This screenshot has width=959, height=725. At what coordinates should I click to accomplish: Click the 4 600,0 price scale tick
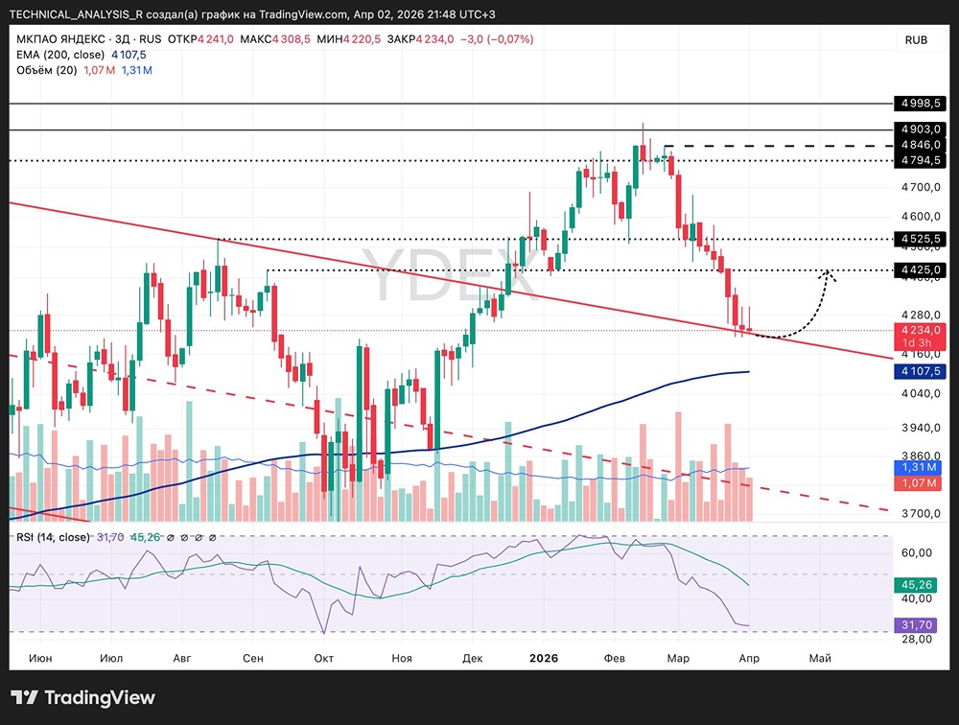coord(921,217)
